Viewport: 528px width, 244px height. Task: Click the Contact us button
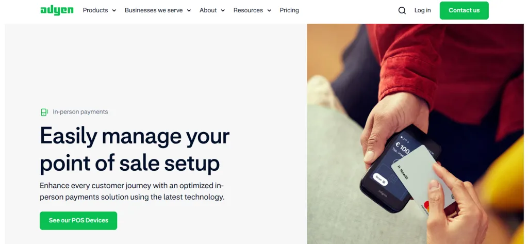pyautogui.click(x=464, y=10)
